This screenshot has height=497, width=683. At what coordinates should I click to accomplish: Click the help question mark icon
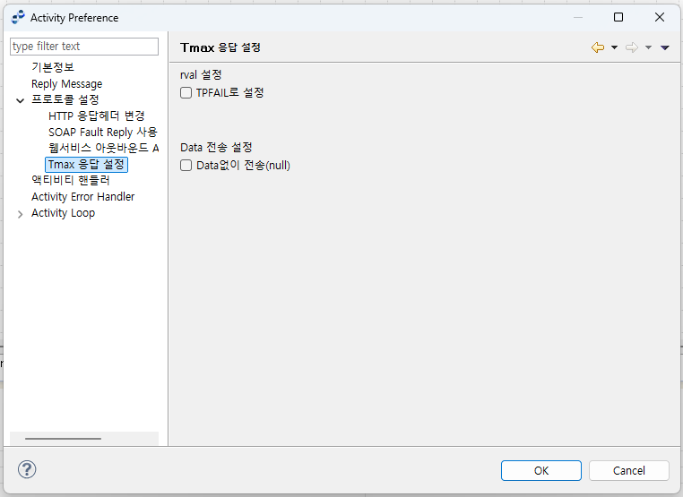(x=27, y=469)
